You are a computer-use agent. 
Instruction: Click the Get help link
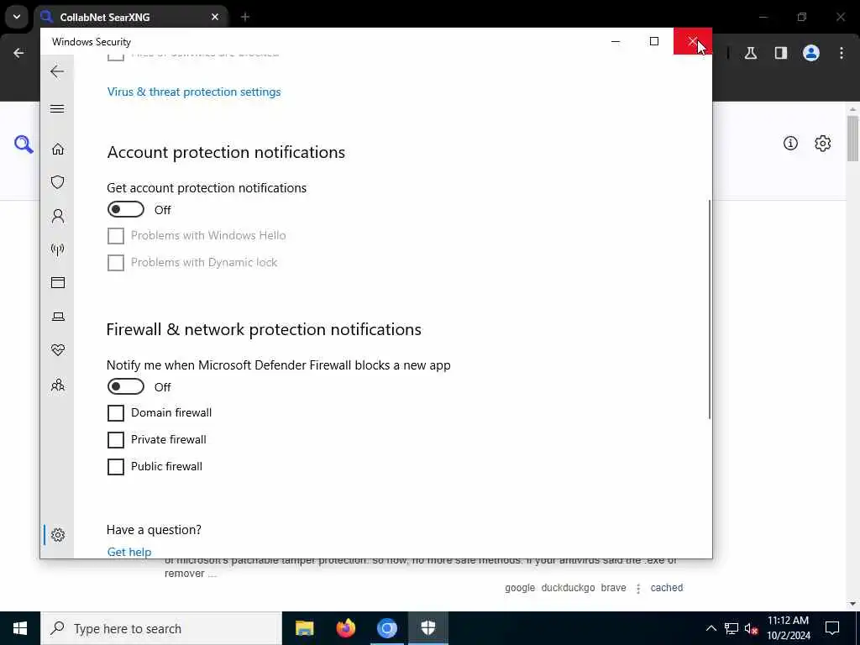[129, 552]
